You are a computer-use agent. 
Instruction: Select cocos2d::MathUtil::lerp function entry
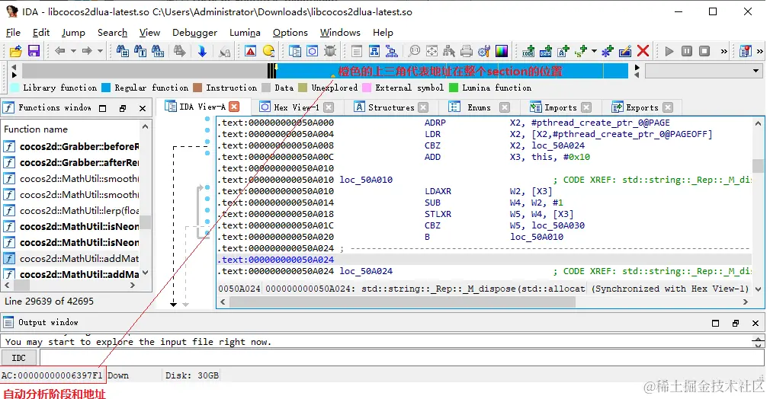pos(79,210)
